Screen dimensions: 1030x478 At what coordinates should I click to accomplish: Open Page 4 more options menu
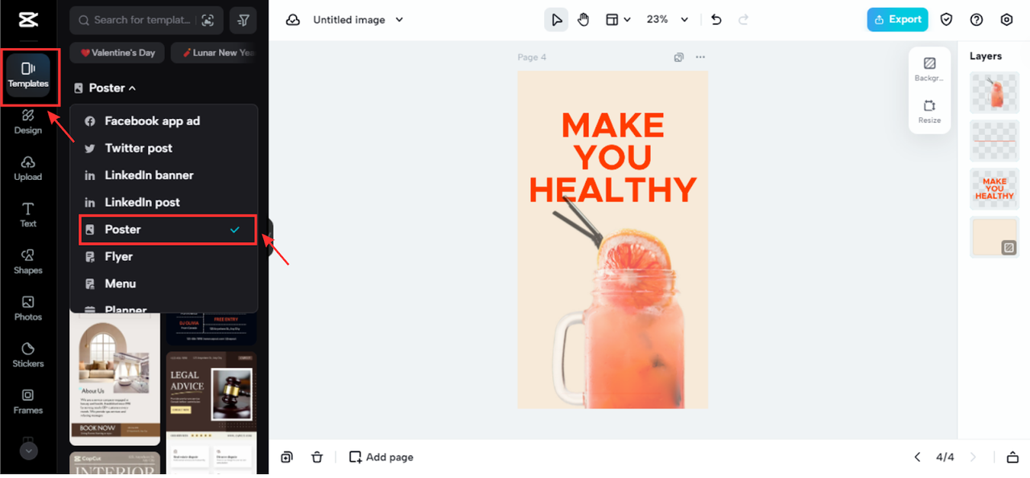click(700, 57)
